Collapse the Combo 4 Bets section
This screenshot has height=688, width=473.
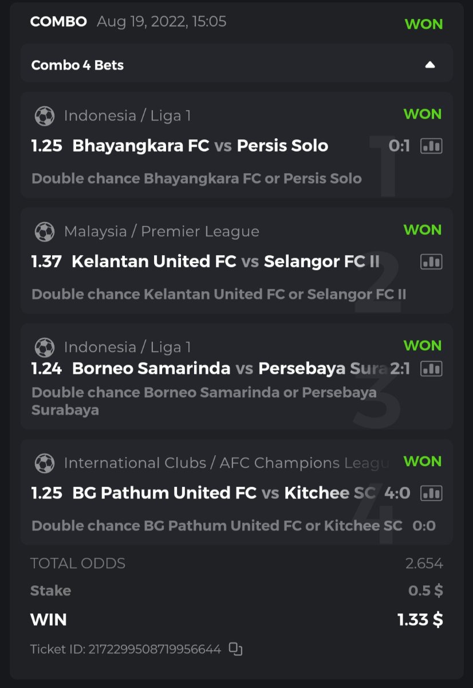[x=430, y=65]
